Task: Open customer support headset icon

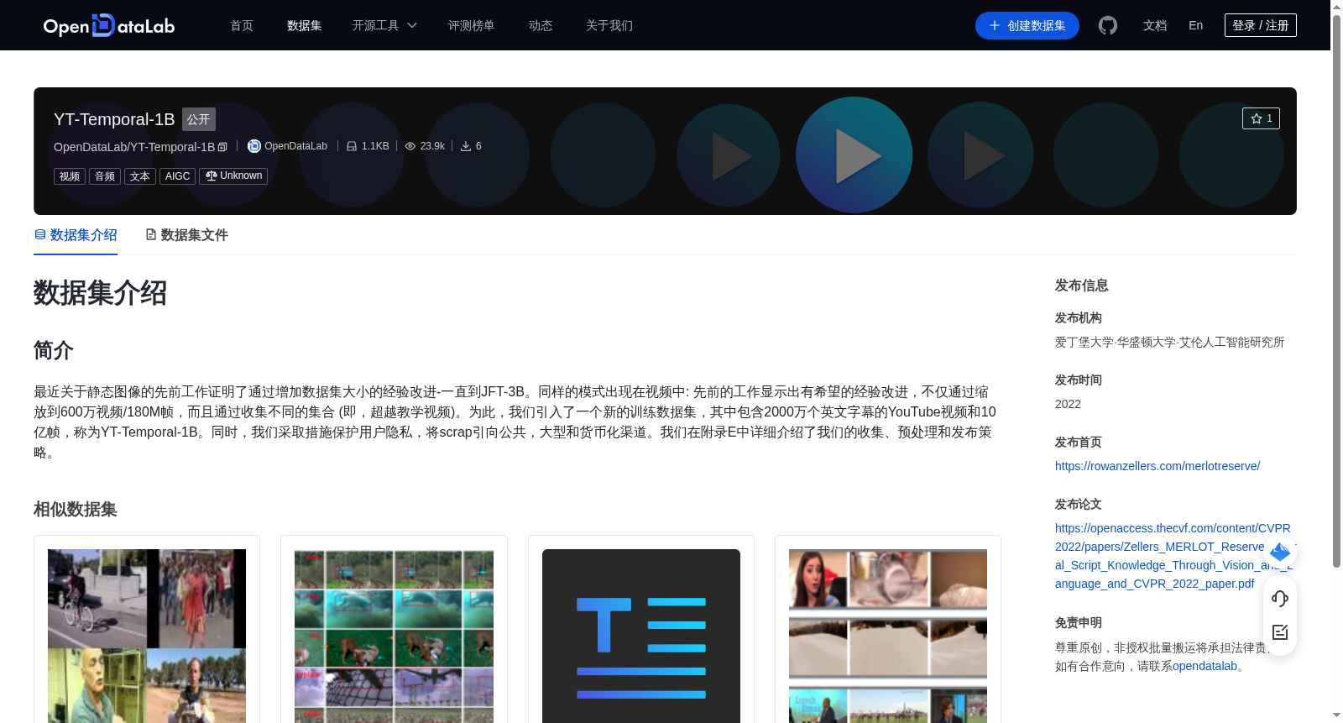Action: [1280, 598]
